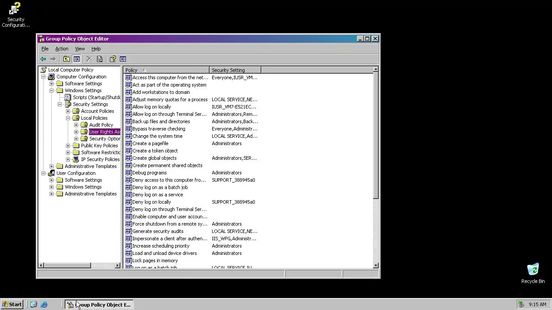This screenshot has width=552, height=310.
Task: Click the User Configuration user icon
Action: point(51,173)
